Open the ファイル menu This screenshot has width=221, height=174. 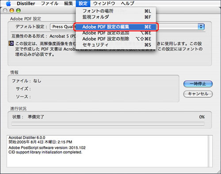(50, 4)
